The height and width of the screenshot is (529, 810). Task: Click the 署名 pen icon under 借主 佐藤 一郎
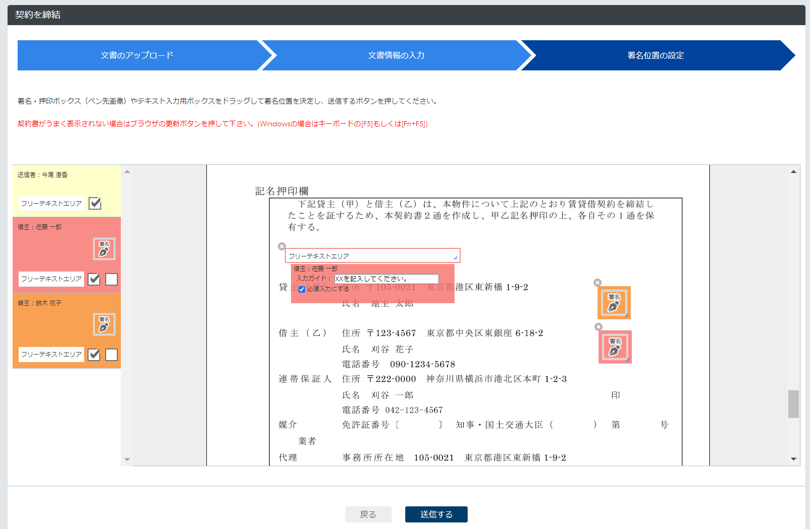point(104,249)
